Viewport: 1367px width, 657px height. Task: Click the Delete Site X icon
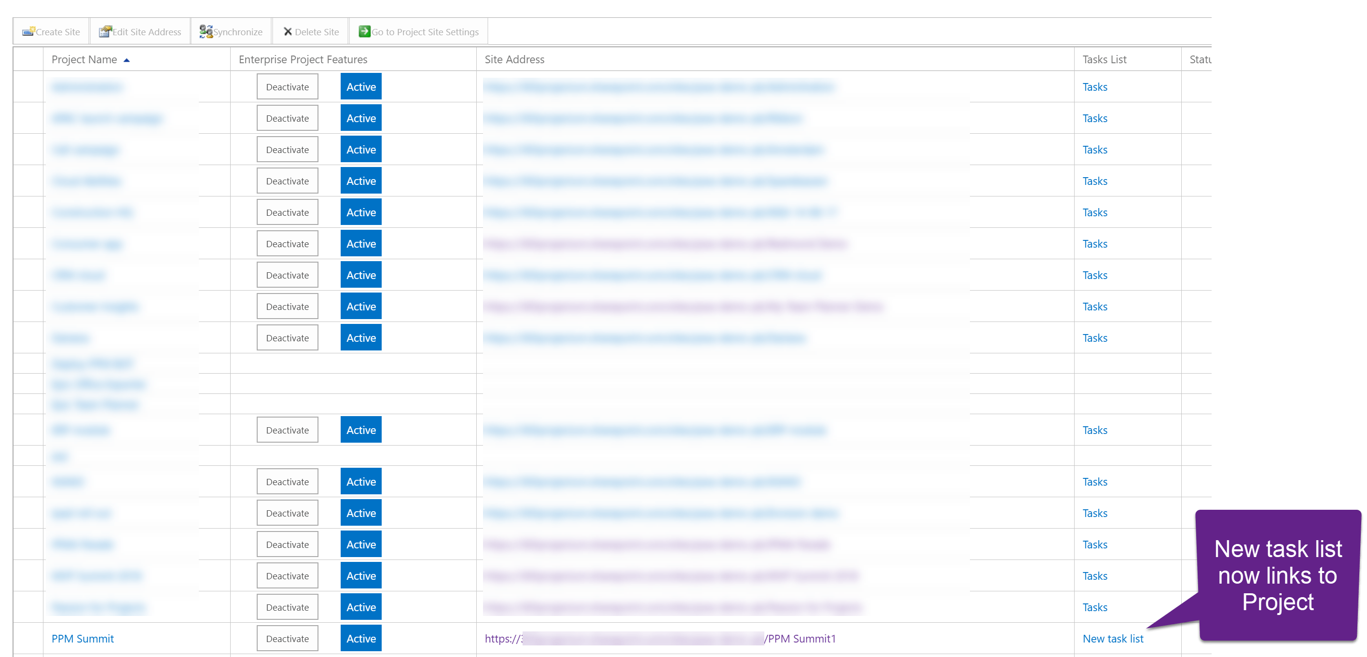click(x=288, y=31)
